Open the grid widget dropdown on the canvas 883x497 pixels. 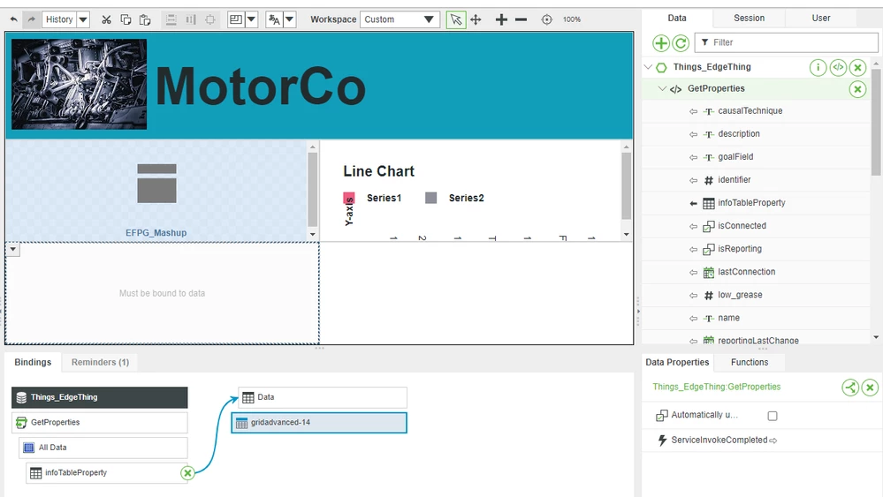tap(13, 249)
